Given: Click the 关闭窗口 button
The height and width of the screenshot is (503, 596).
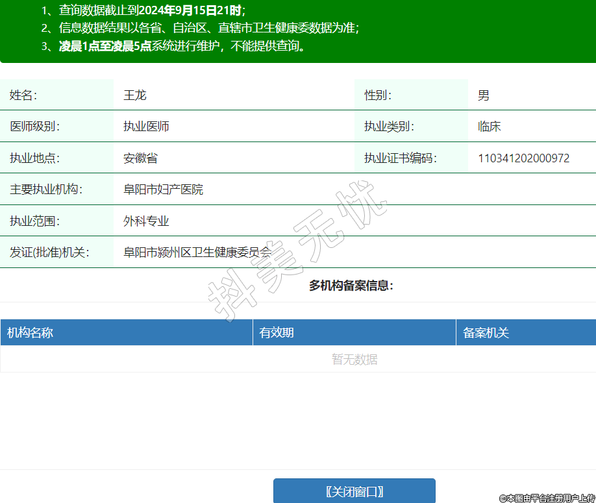Looking at the screenshot, I should 354,491.
